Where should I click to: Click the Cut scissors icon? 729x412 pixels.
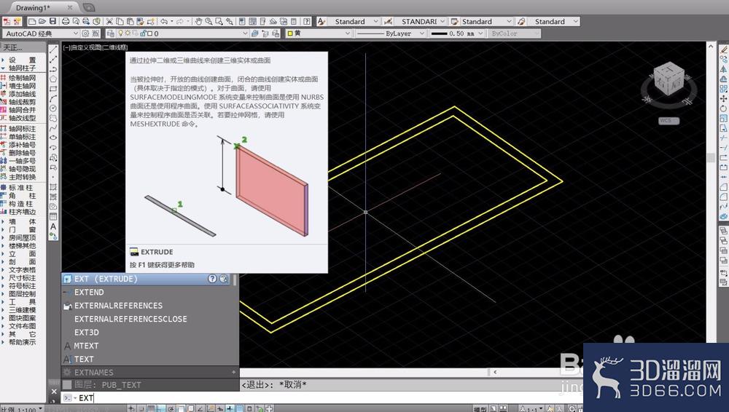pos(110,21)
